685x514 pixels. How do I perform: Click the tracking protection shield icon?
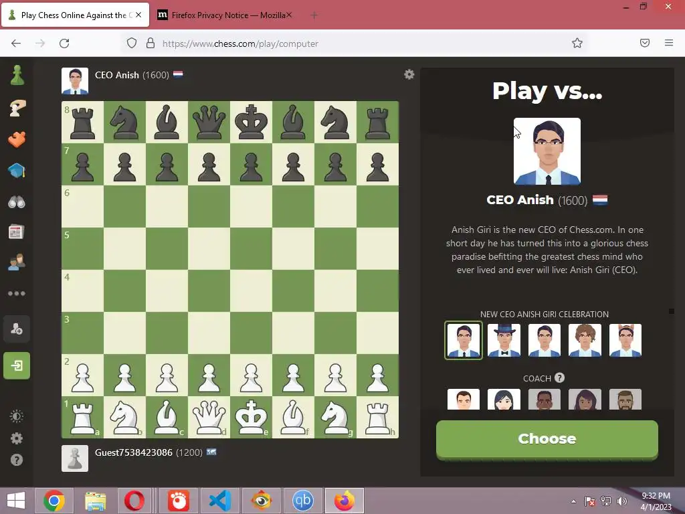pos(132,43)
